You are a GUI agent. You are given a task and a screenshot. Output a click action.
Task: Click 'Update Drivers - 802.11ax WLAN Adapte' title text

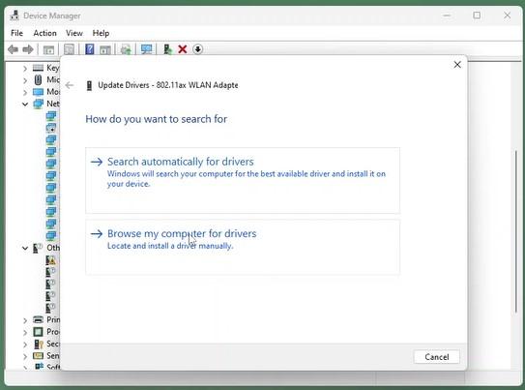click(168, 85)
